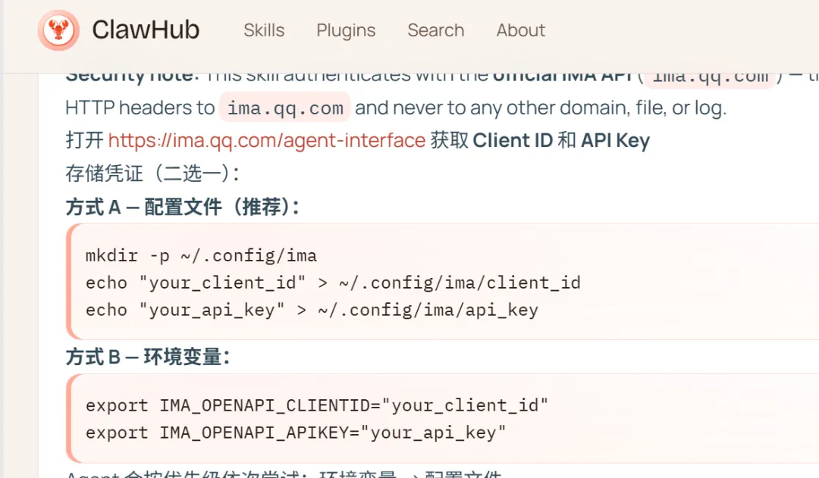Click the export IMA_OPENAPI_CLIENTID code line

(317, 405)
